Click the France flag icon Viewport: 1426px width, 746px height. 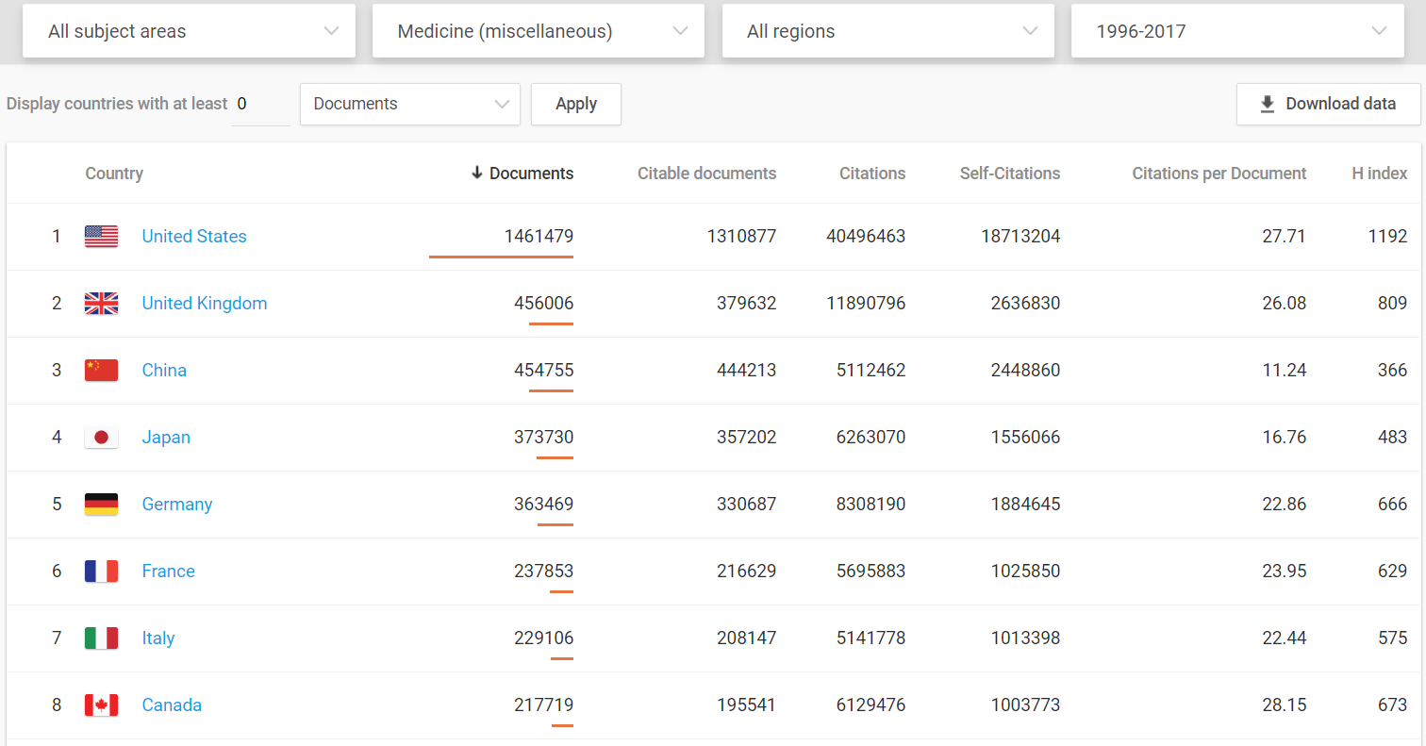101,572
